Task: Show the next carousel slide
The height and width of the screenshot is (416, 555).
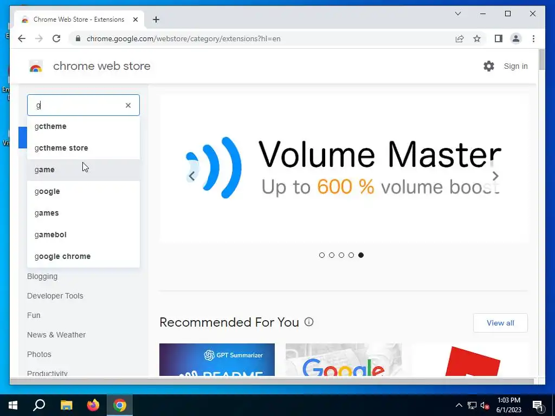Action: point(495,176)
